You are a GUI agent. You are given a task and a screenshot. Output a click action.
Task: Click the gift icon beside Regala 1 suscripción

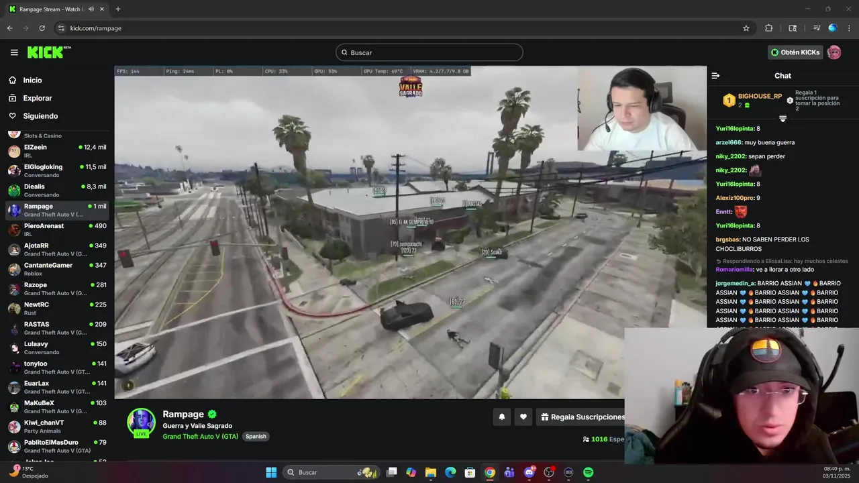[790, 100]
